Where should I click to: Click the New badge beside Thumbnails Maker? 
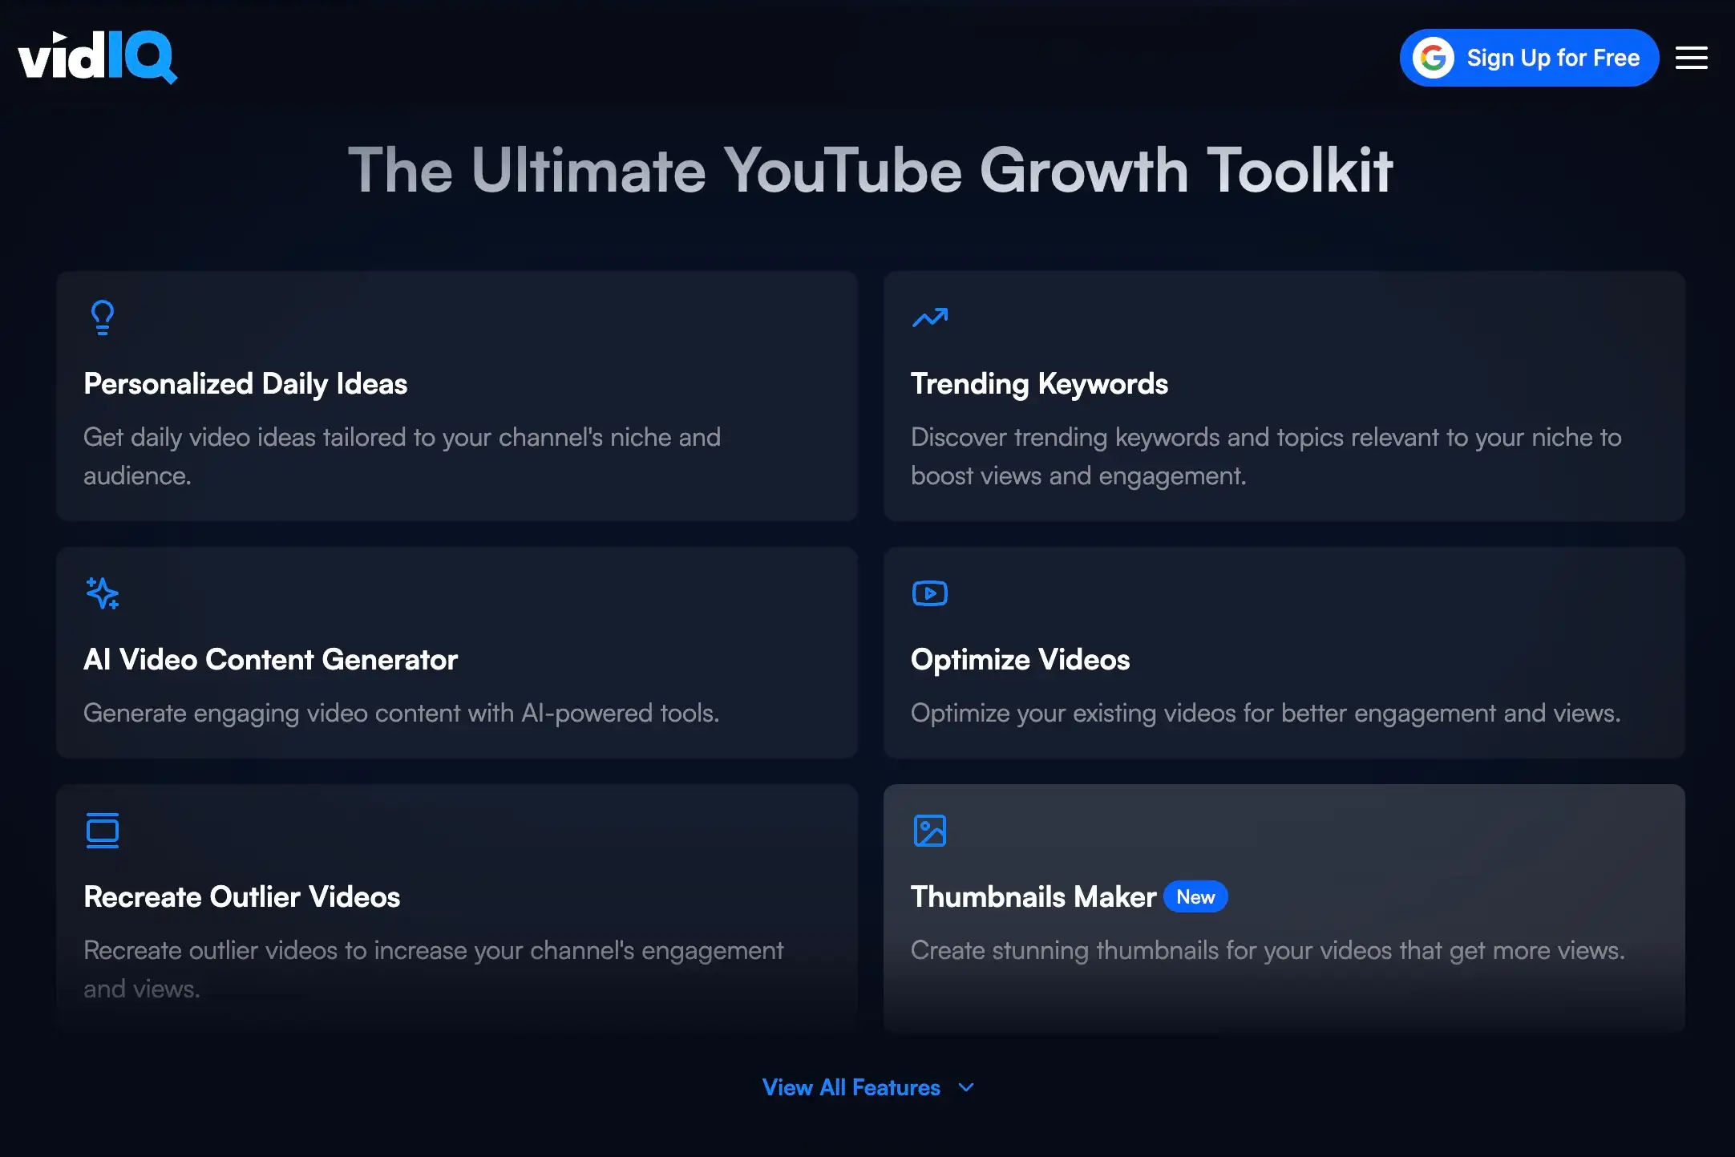[1195, 897]
